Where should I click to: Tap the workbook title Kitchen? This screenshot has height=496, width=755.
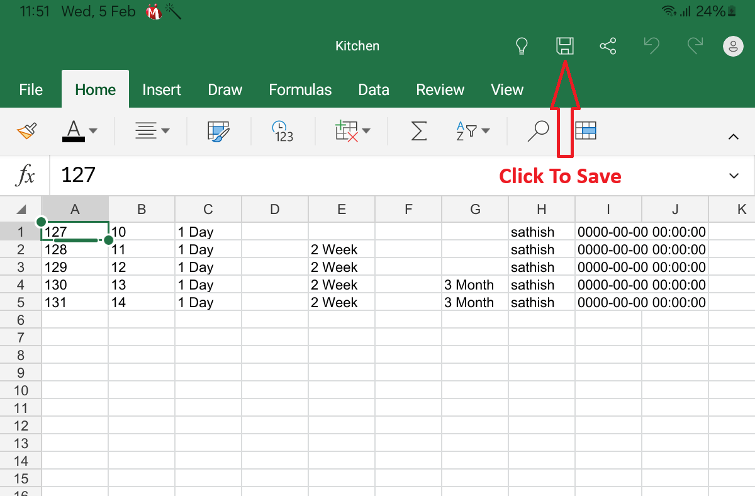pyautogui.click(x=357, y=46)
